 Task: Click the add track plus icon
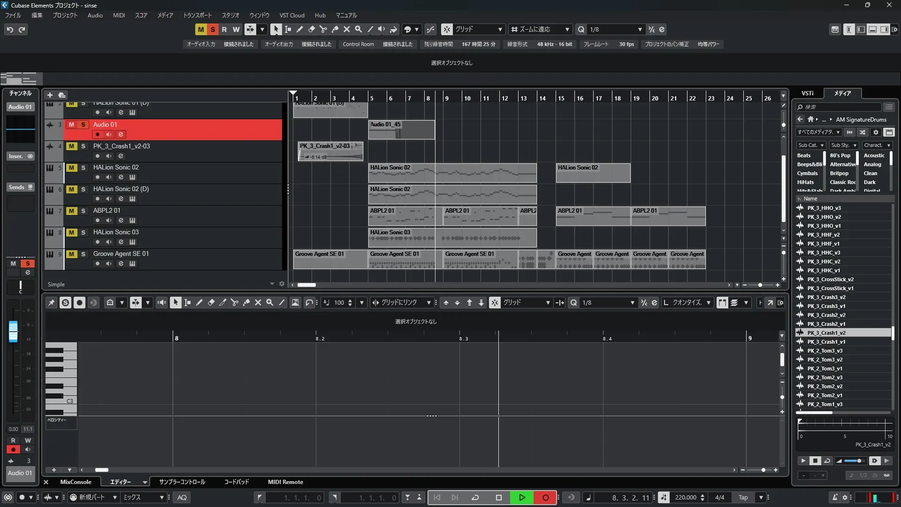click(50, 95)
